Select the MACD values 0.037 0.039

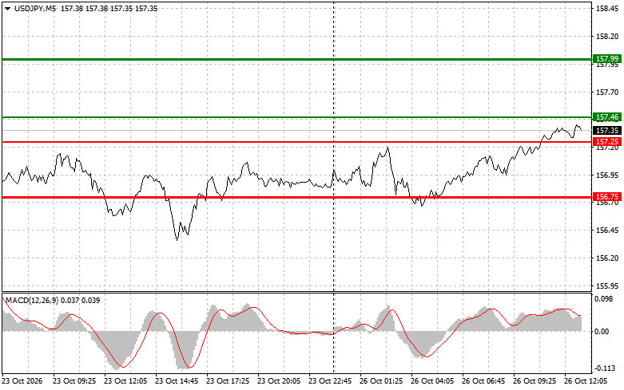(81, 301)
